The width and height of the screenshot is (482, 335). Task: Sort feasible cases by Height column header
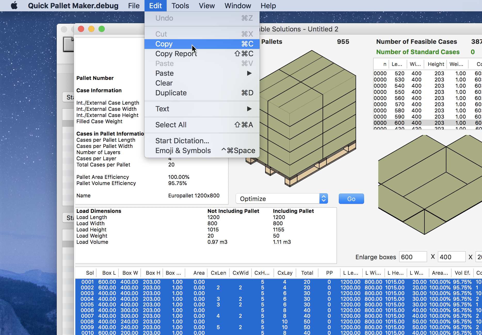[436, 64]
